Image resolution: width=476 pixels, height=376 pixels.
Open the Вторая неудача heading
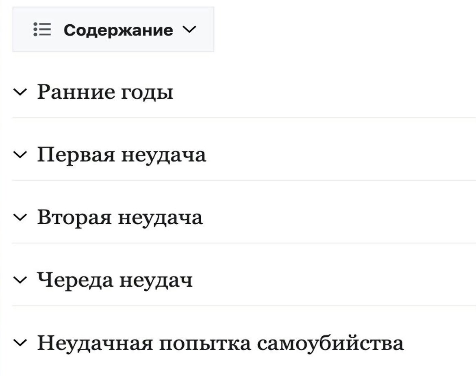(x=119, y=217)
